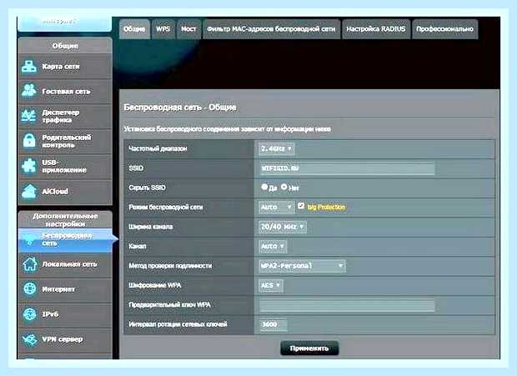Open the VPN сервер icon

coord(30,338)
